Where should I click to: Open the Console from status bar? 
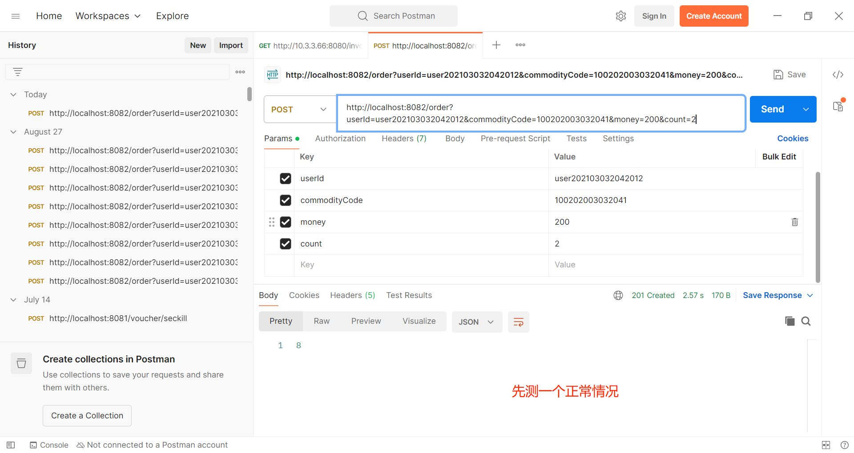(49, 445)
